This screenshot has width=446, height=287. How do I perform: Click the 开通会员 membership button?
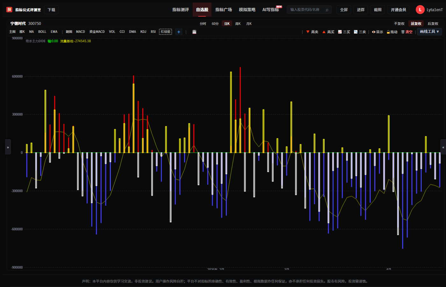[398, 10]
